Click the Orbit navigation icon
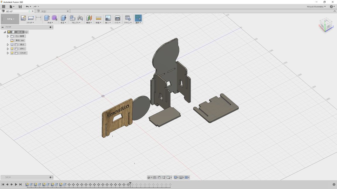The image size is (337, 189). tap(149, 177)
